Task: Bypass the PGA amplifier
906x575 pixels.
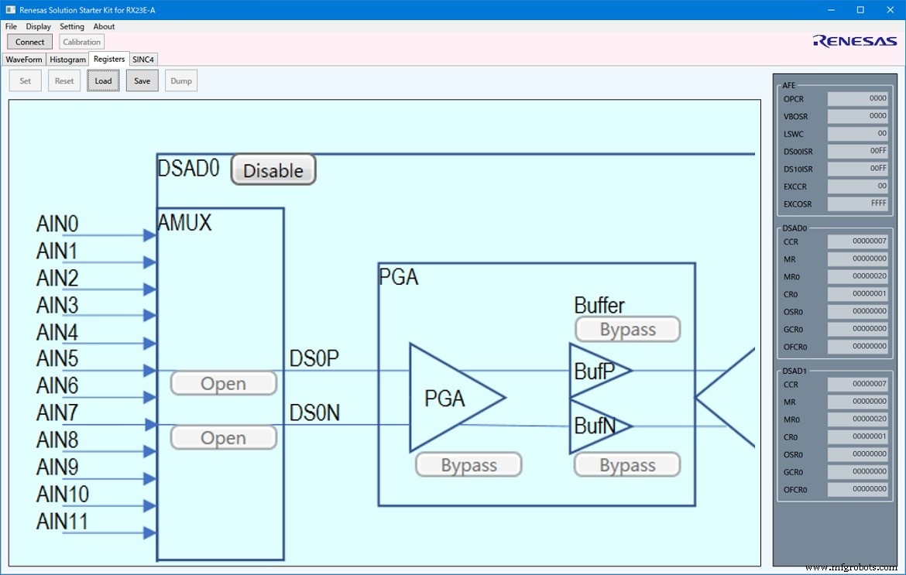Action: point(468,464)
